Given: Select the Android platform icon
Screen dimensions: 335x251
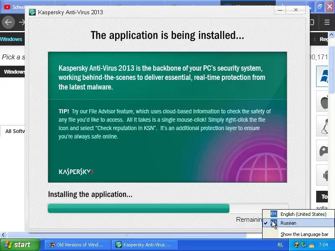Looking at the screenshot, I should (323, 175).
